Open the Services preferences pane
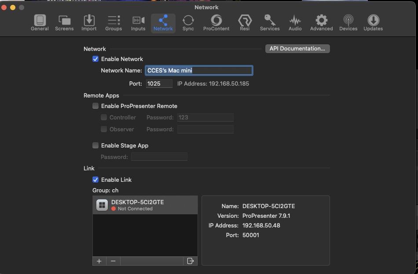 pos(270,23)
